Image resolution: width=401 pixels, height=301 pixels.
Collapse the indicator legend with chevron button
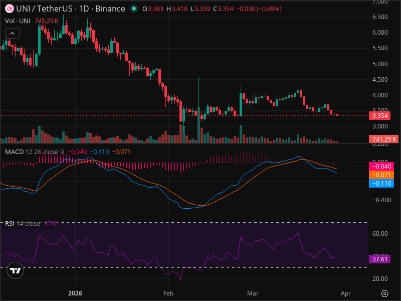(x=12, y=34)
